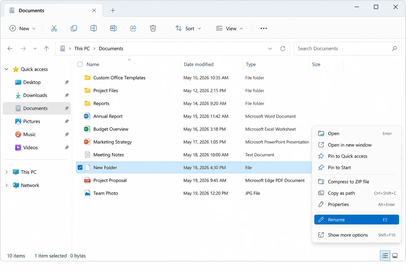
Task: Unpin Pictures using its pin icon
Action: [x=67, y=121]
